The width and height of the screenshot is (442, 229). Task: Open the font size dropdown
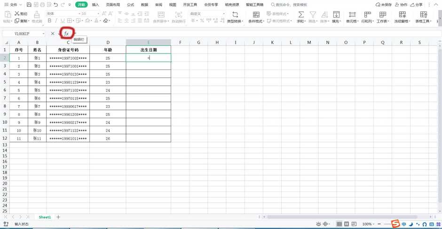98,14
